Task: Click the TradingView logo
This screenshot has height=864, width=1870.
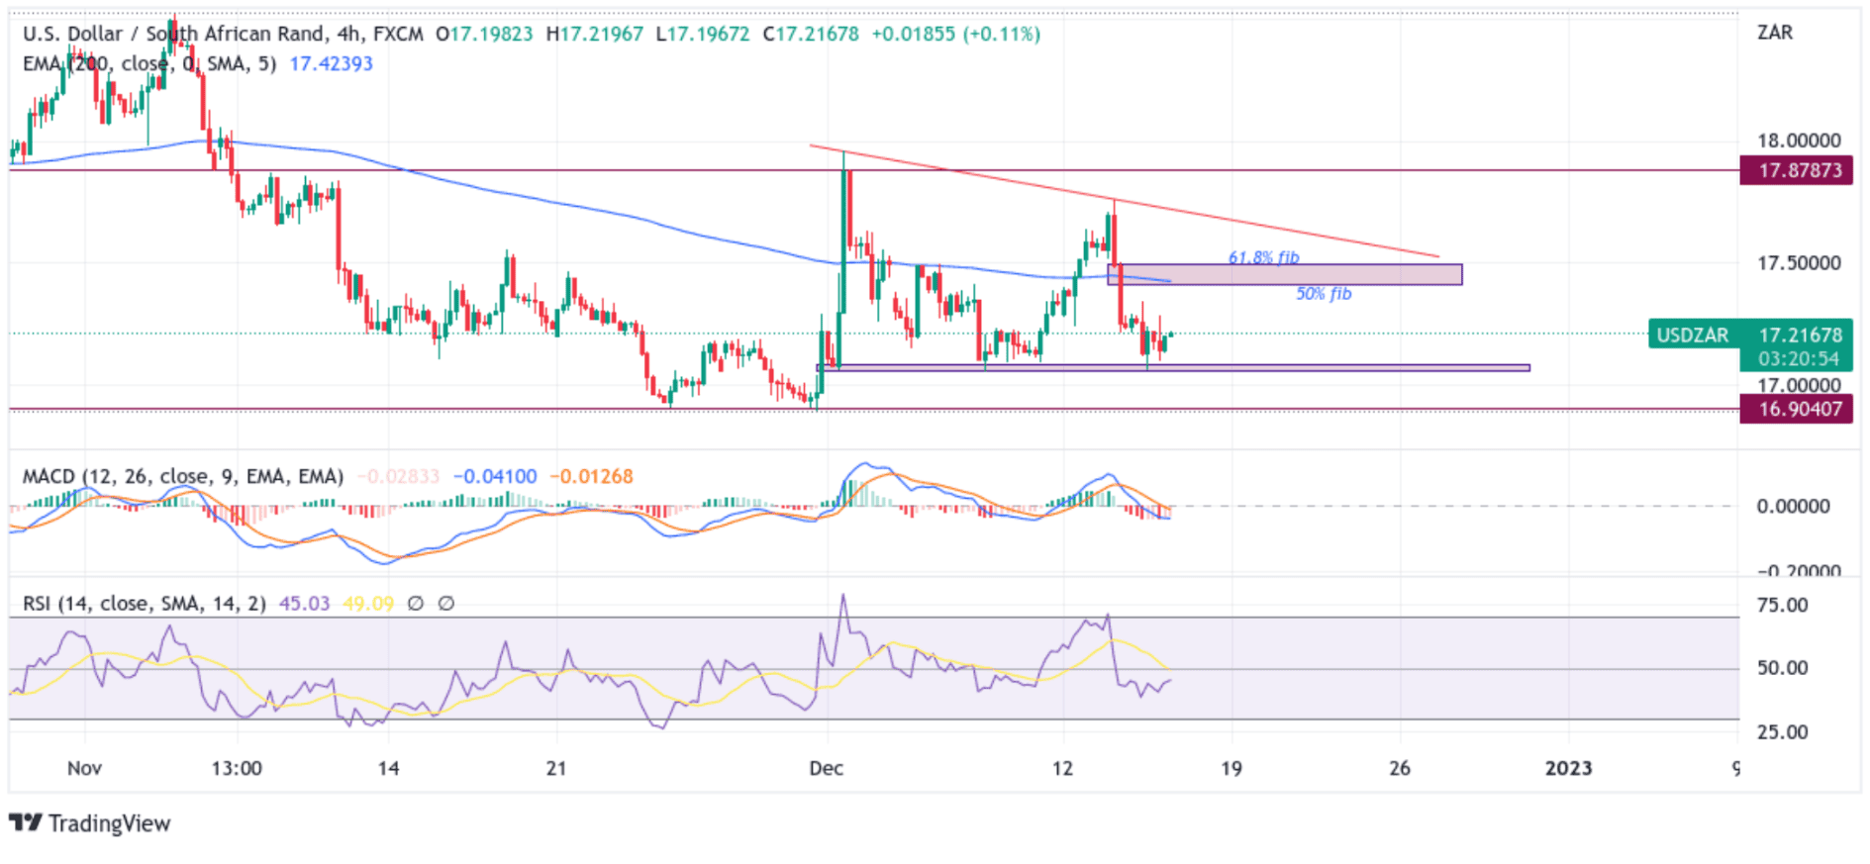Action: point(89,823)
